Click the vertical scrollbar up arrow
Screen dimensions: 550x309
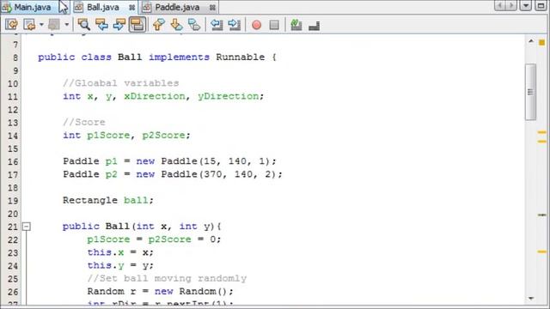click(x=531, y=42)
